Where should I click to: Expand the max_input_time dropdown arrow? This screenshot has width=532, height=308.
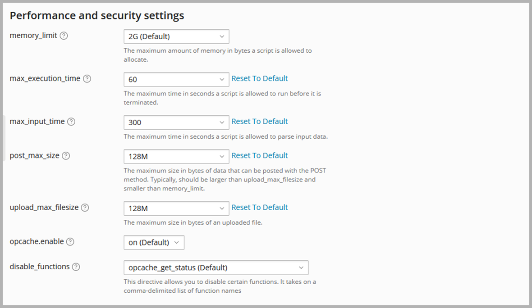point(222,122)
